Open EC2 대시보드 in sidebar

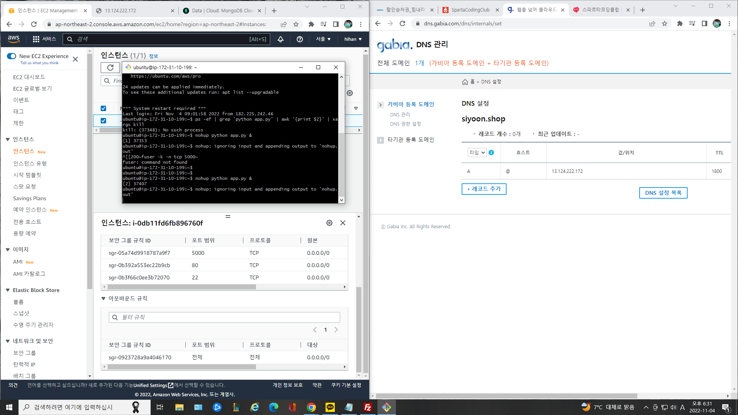point(29,77)
